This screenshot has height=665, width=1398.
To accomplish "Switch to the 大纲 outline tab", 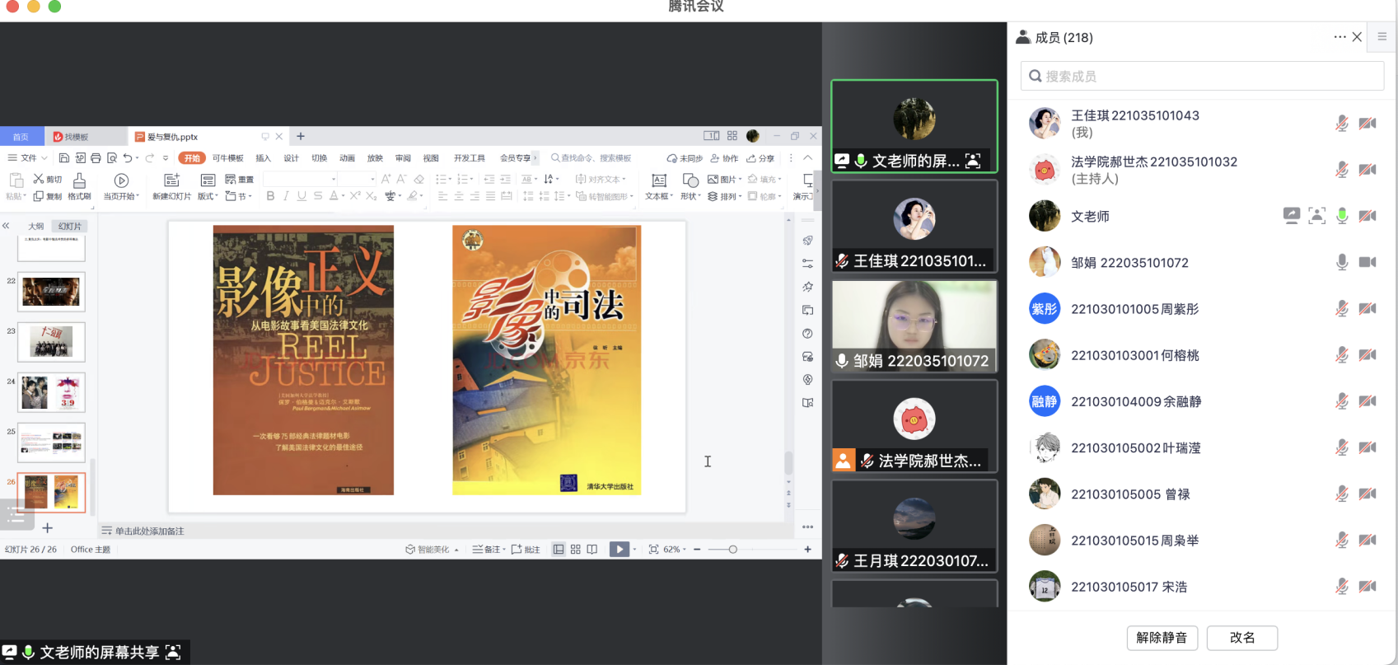I will tap(36, 226).
